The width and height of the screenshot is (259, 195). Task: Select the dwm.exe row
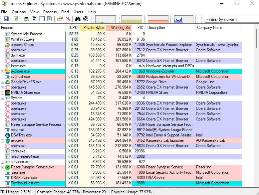(x=121, y=55)
